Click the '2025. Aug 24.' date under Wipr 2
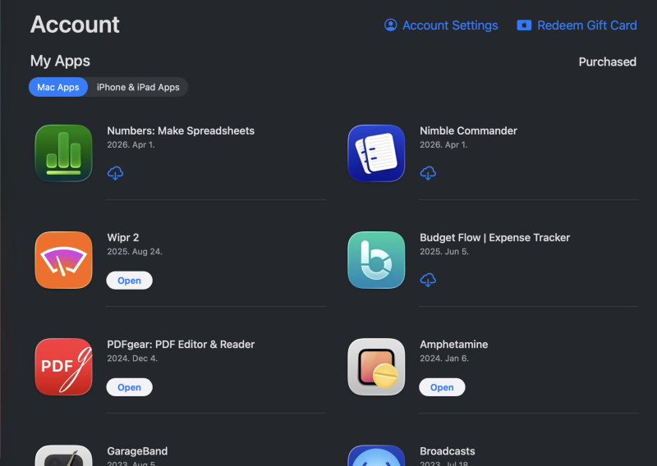This screenshot has width=657, height=466. point(135,252)
